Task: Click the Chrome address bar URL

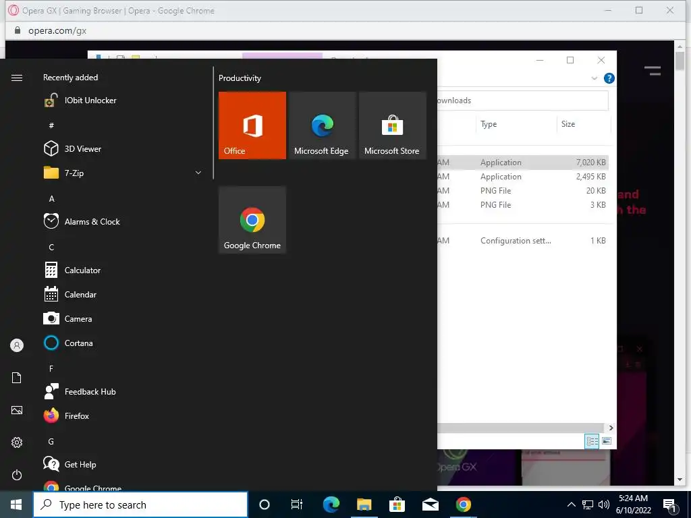Action: [57, 30]
